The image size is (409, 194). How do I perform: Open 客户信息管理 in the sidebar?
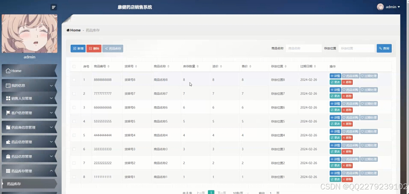coord(29,112)
